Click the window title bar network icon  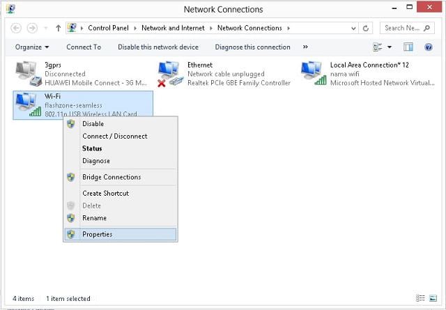pyautogui.click(x=10, y=9)
